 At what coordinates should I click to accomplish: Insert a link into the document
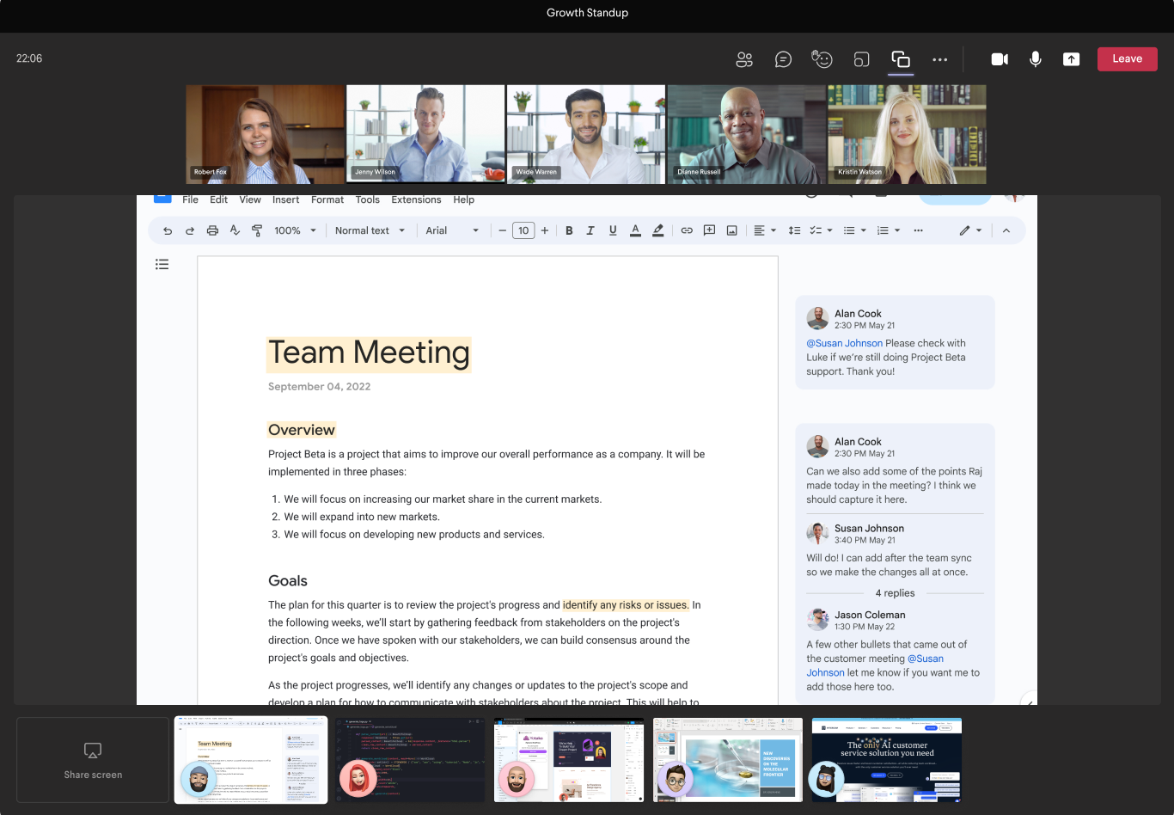[687, 230]
